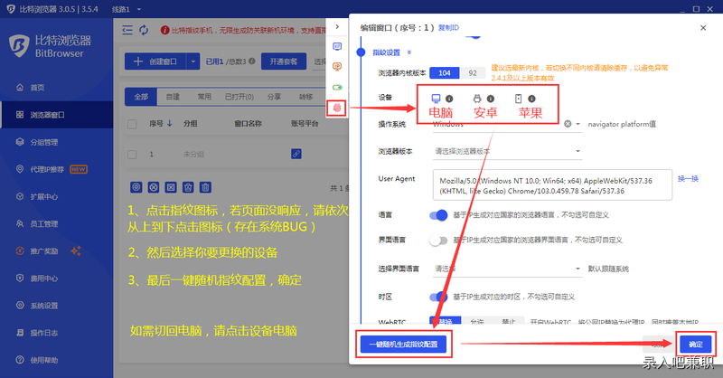Image resolution: width=723 pixels, height=378 pixels.
Task: Click the 推广奖励 gift icon
Action: [x=20, y=251]
